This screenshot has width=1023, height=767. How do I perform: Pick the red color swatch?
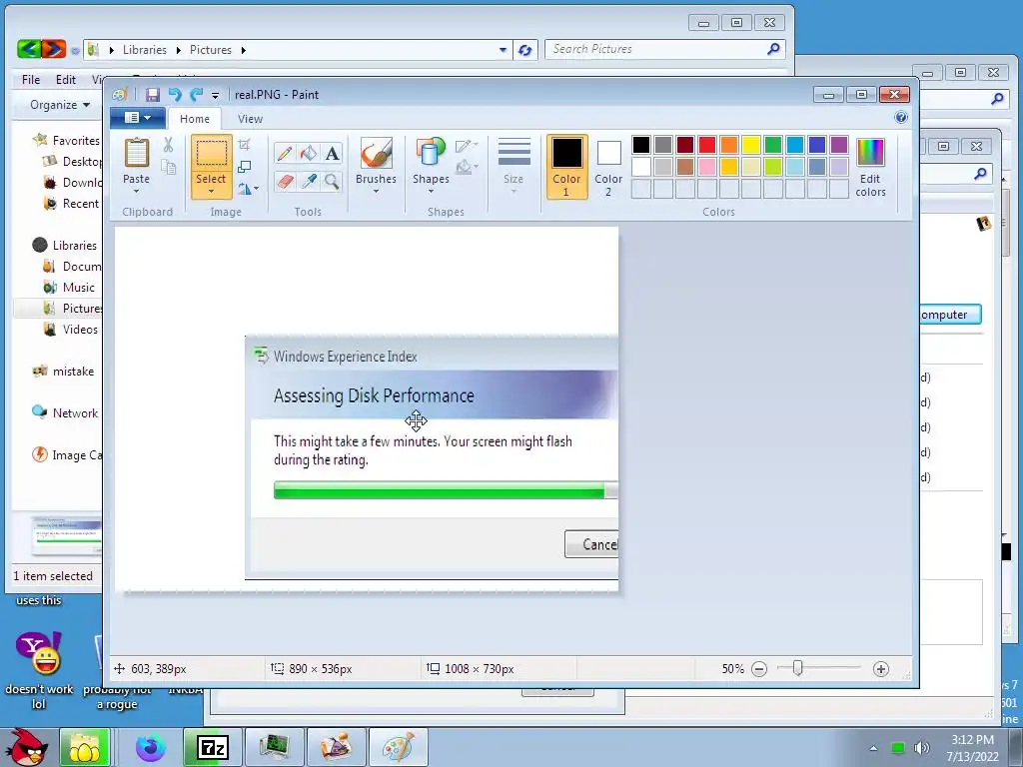(706, 144)
